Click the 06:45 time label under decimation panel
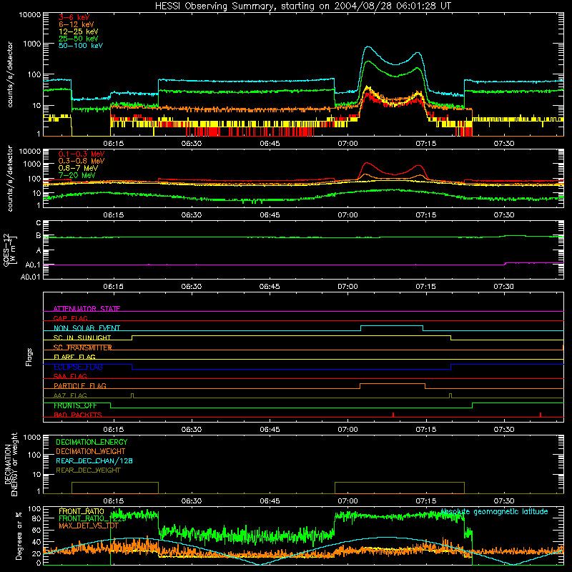The image size is (572, 572). coord(270,501)
